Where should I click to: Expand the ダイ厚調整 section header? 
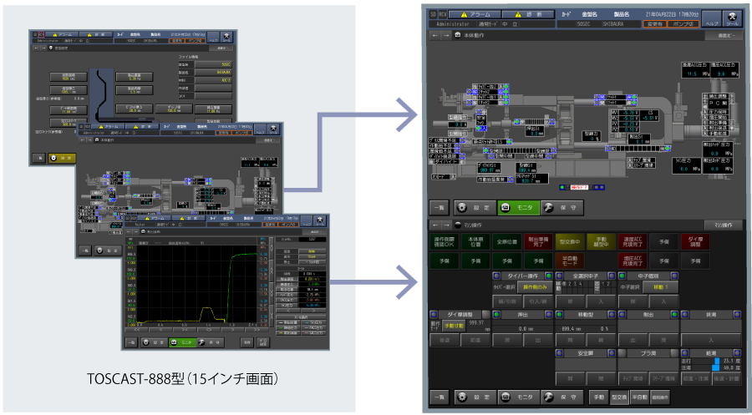coord(457,313)
